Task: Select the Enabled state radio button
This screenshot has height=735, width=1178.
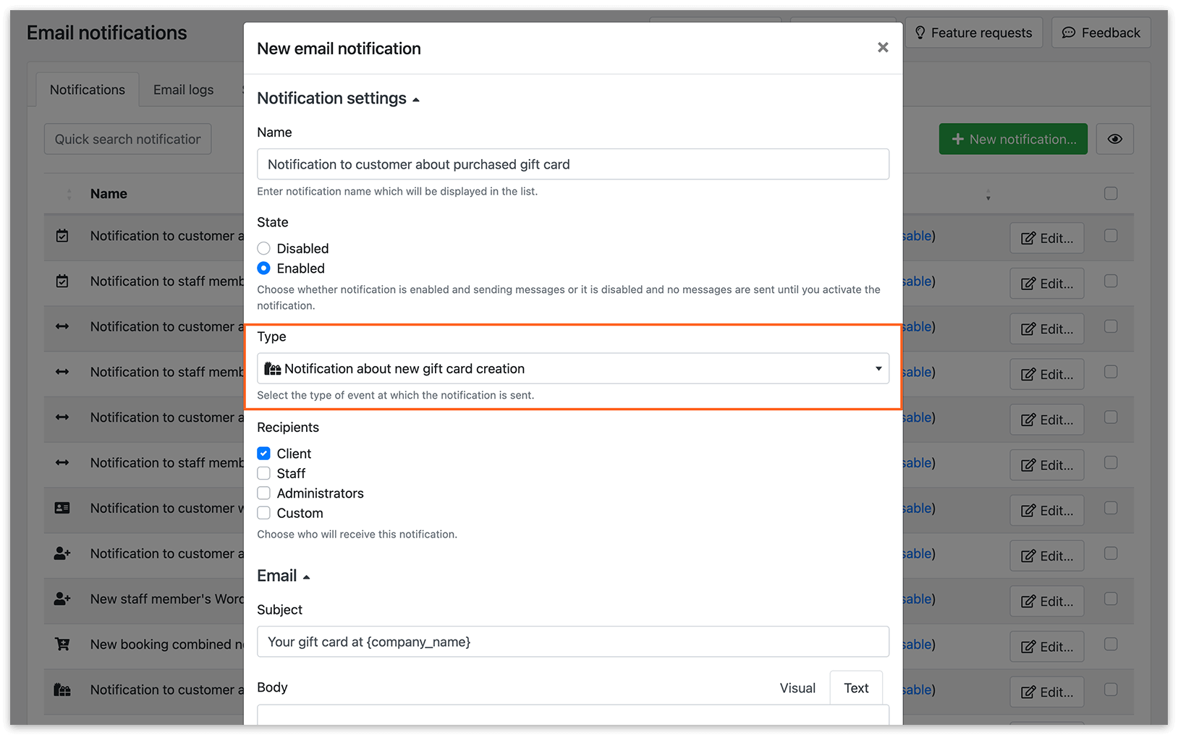Action: 264,268
